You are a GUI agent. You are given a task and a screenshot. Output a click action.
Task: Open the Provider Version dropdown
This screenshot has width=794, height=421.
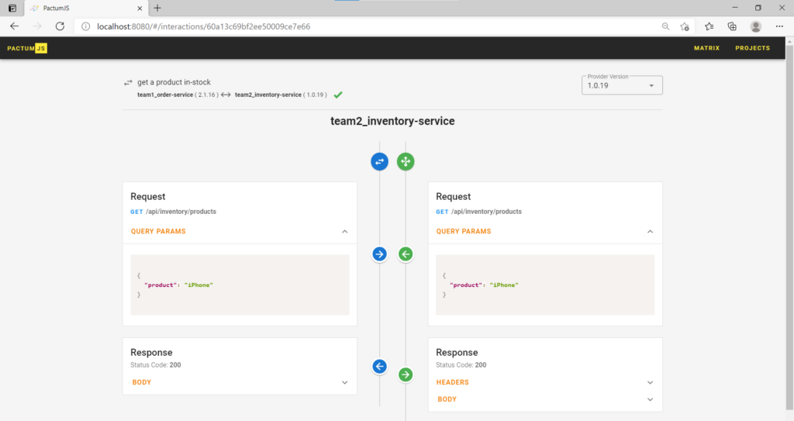tap(622, 85)
